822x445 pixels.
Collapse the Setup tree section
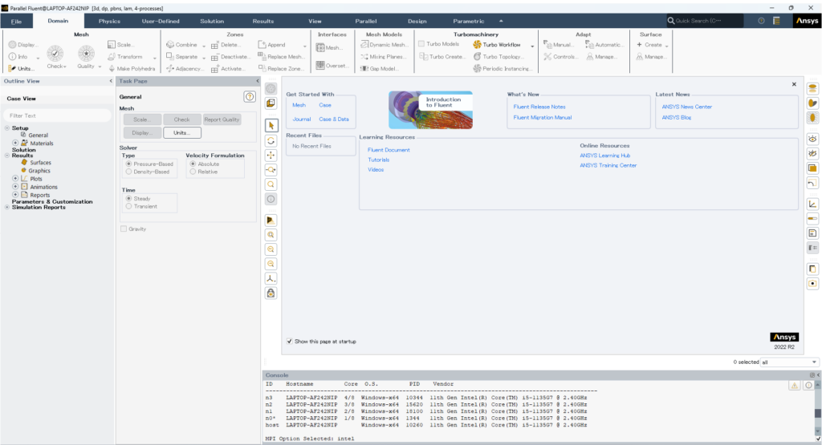(6, 127)
